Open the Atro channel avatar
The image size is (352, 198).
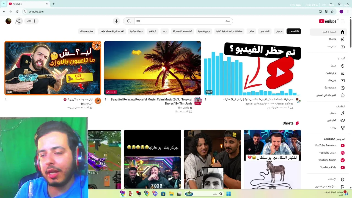[98, 101]
